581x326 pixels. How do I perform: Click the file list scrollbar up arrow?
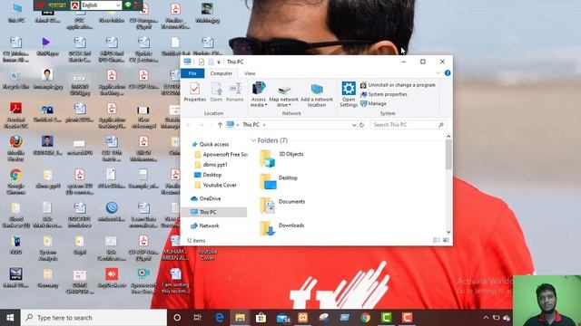pyautogui.click(x=448, y=137)
